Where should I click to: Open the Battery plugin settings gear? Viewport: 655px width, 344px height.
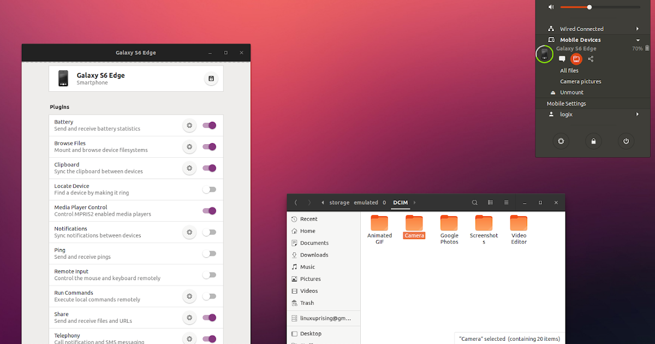point(189,125)
